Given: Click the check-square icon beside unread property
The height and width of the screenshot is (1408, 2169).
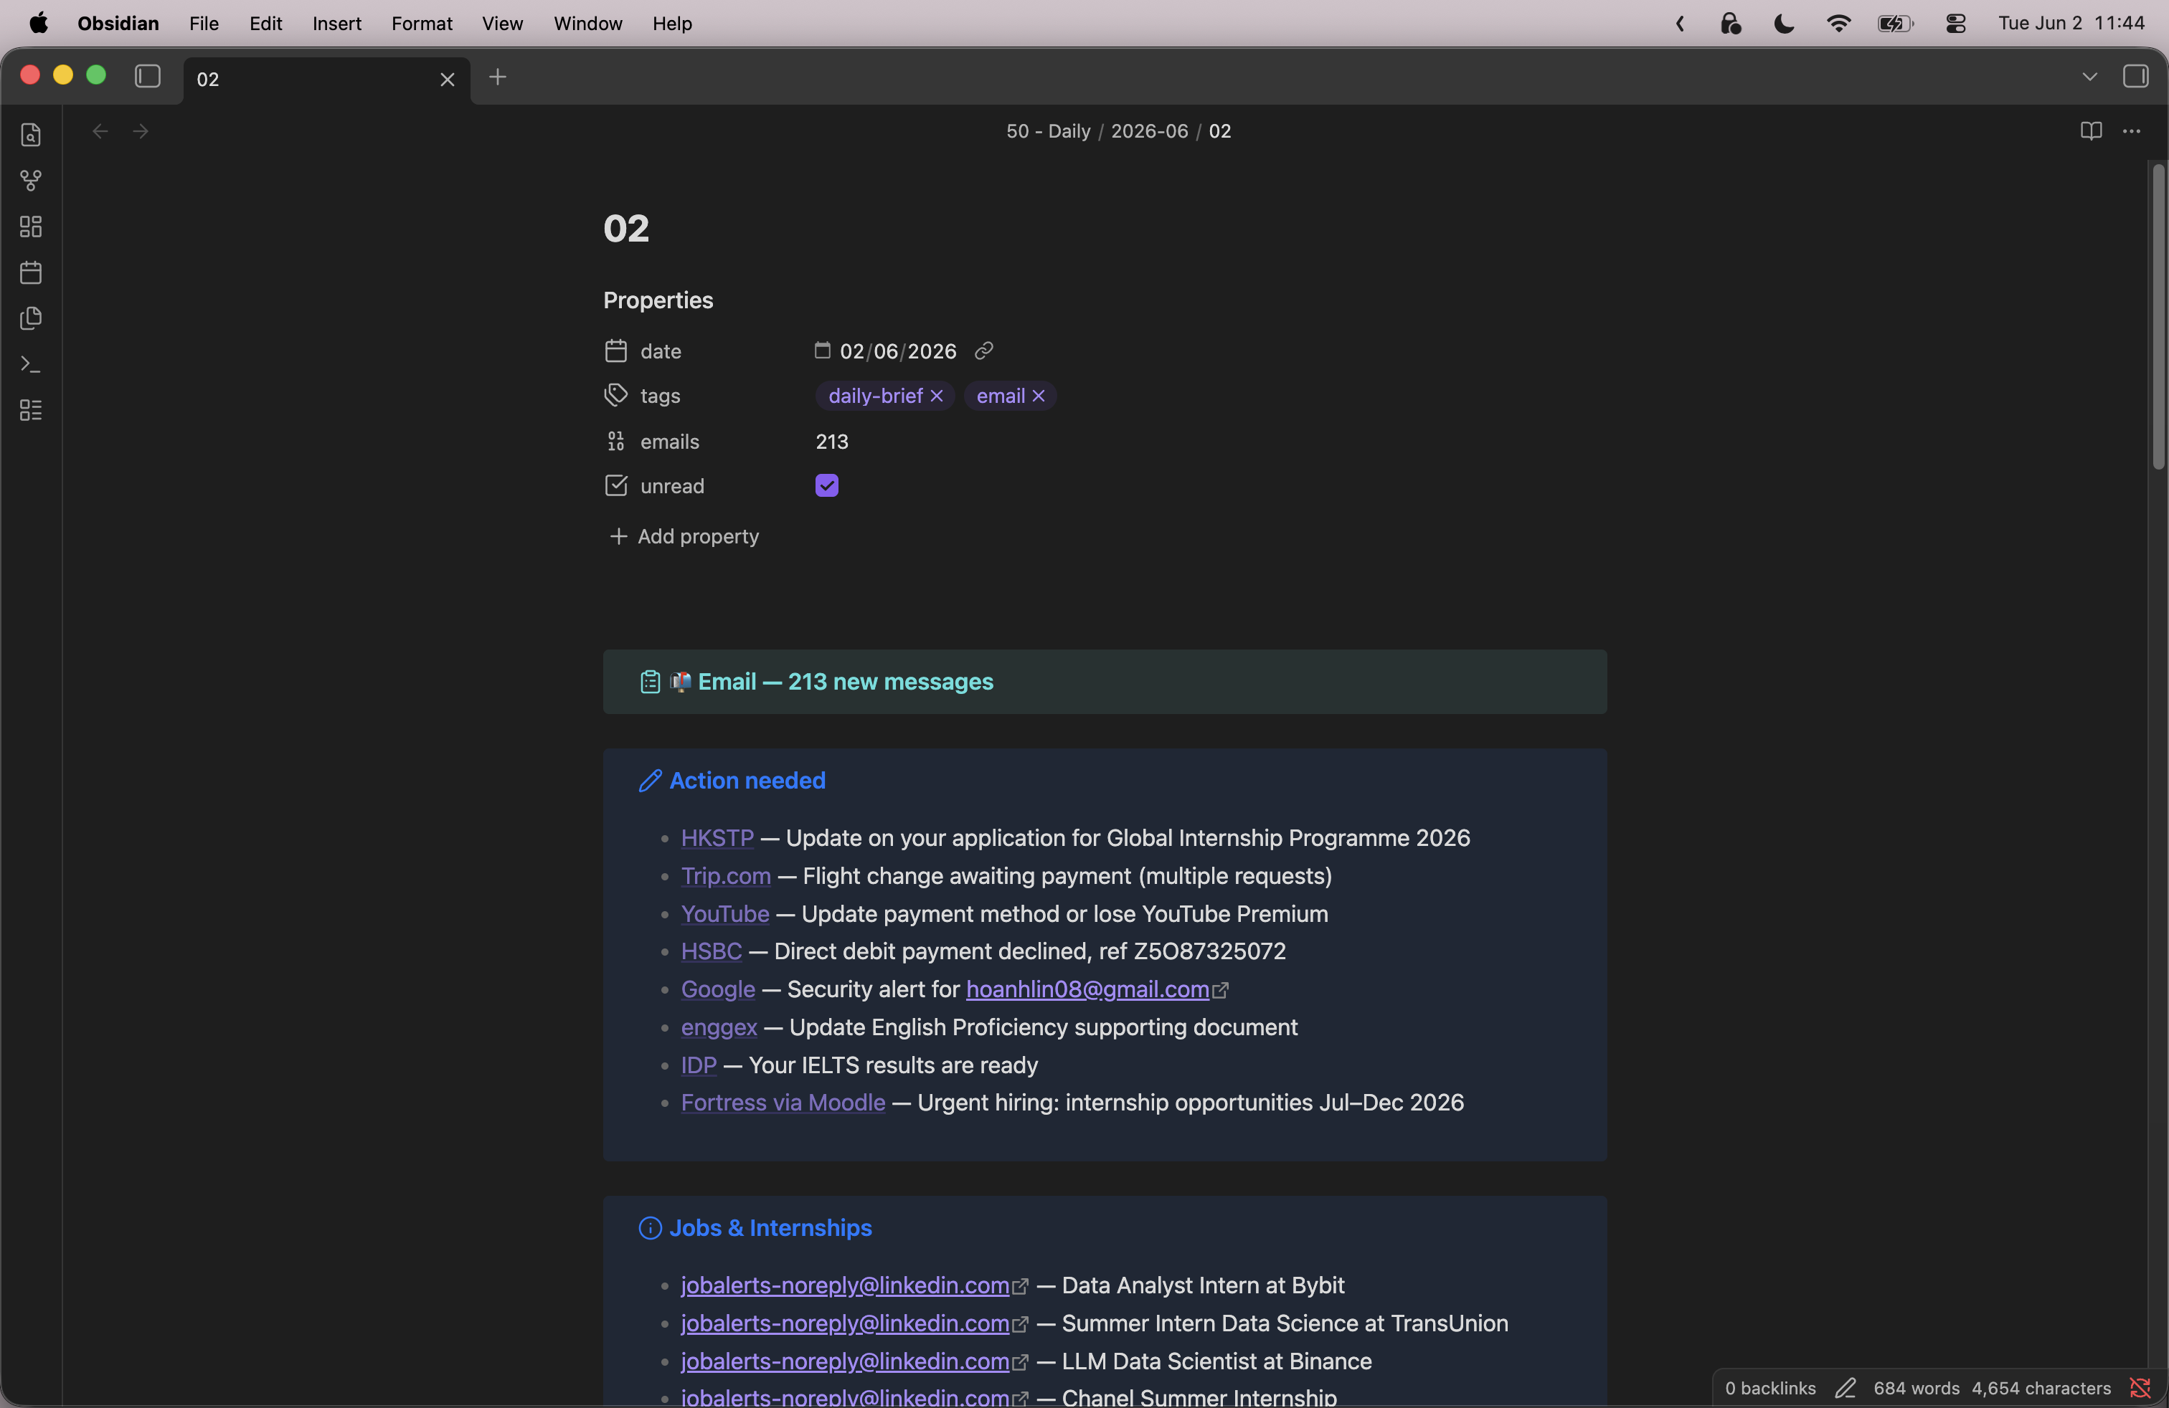Looking at the screenshot, I should pos(616,485).
